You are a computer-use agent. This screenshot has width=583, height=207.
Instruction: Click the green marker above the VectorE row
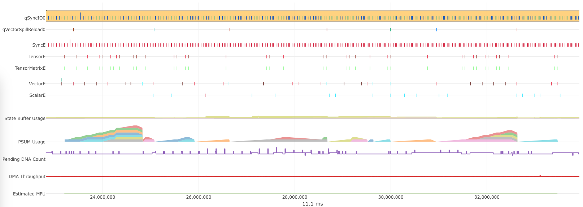(x=62, y=80)
